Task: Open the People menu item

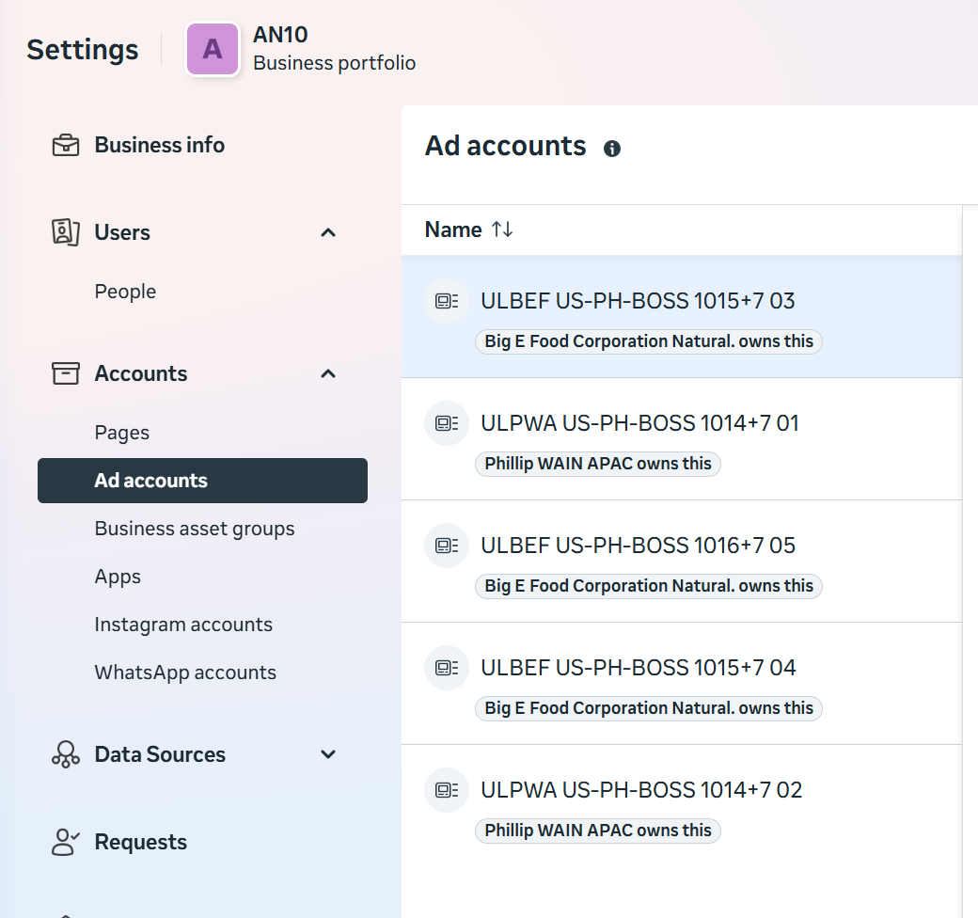Action: click(125, 292)
